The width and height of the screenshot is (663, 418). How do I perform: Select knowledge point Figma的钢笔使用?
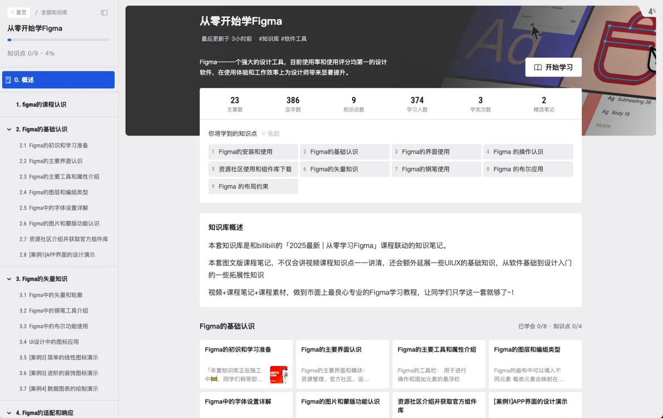pos(437,169)
